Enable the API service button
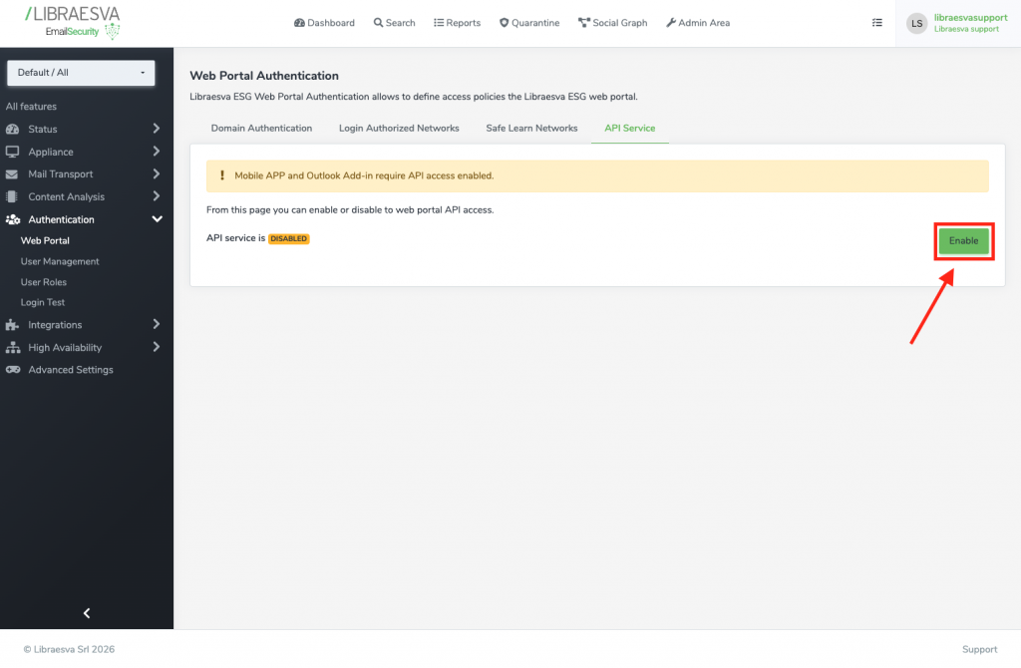The width and height of the screenshot is (1021, 668). point(964,241)
